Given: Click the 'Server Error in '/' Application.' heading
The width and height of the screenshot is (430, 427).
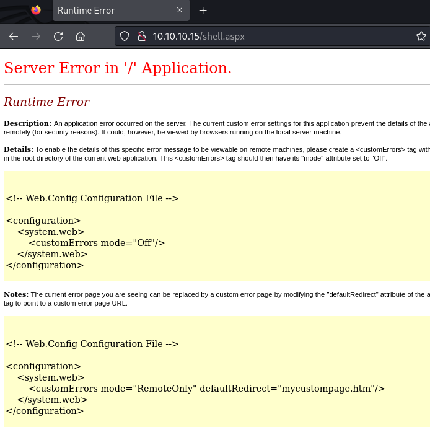Looking at the screenshot, I should [118, 68].
